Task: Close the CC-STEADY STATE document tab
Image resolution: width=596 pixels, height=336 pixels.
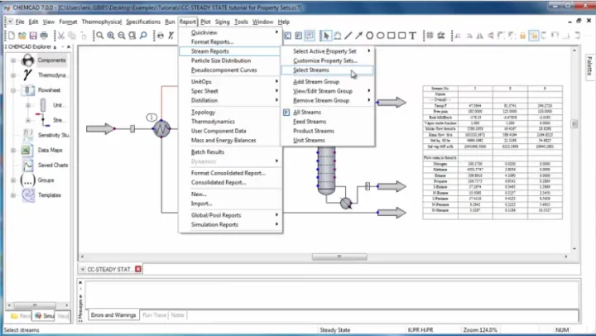Action: (x=138, y=269)
